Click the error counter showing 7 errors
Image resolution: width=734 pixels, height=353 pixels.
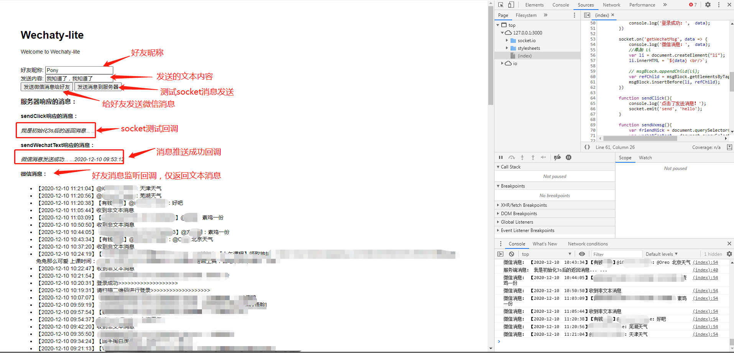coord(692,5)
